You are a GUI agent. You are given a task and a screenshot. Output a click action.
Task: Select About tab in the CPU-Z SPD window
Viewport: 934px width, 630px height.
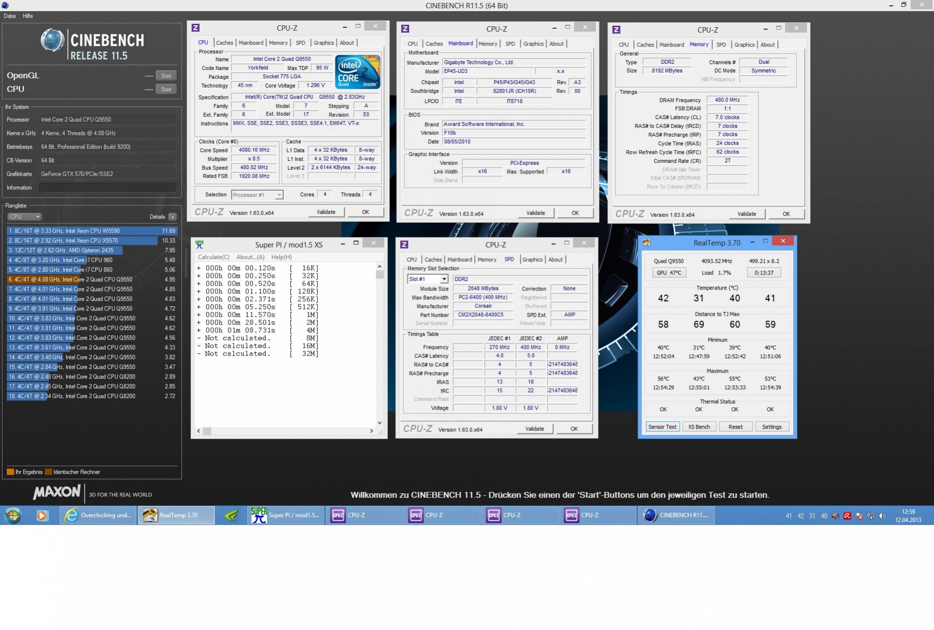tap(555, 260)
